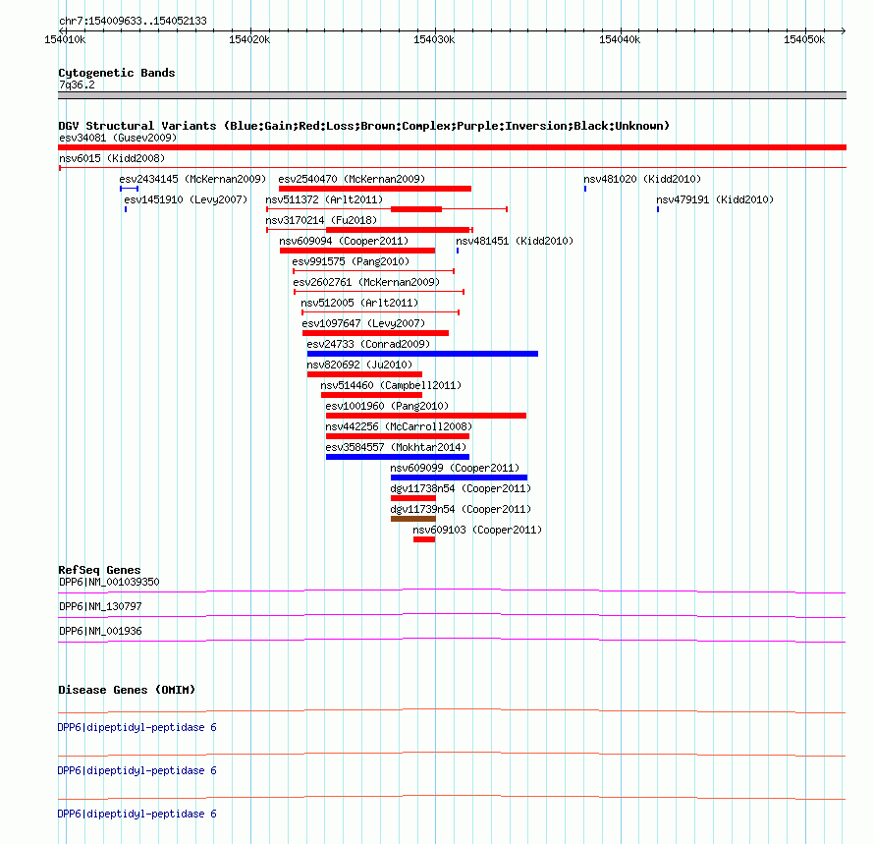
Task: Click the esv2434145 (McKernan2009) variant label
Action: (x=192, y=179)
